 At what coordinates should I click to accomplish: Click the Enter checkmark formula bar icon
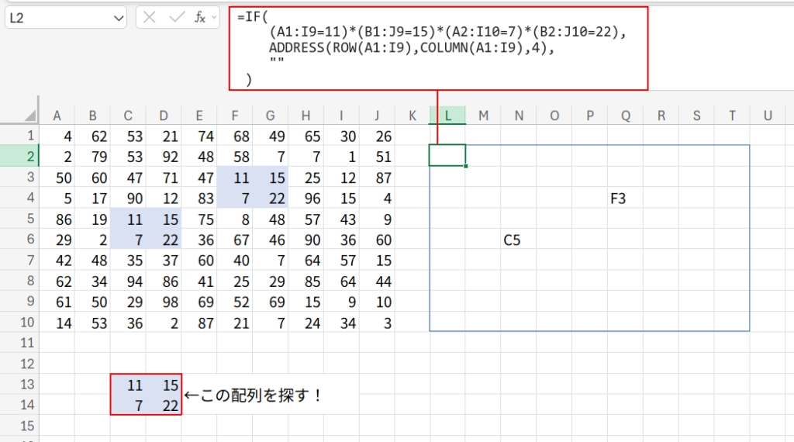(x=177, y=18)
